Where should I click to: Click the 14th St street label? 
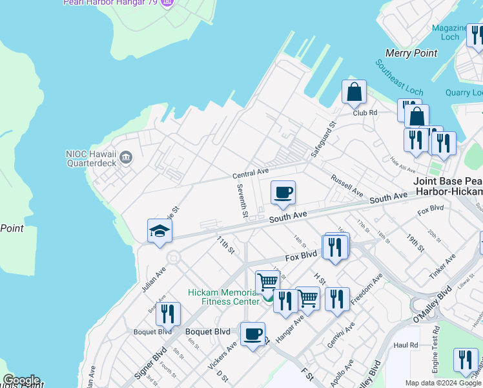tap(300, 241)
